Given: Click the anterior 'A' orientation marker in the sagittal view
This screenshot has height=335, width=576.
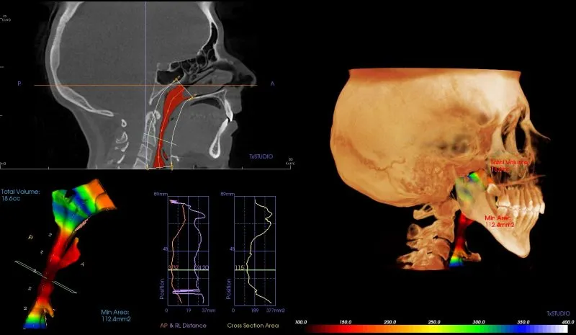Looking at the screenshot, I should point(272,84).
